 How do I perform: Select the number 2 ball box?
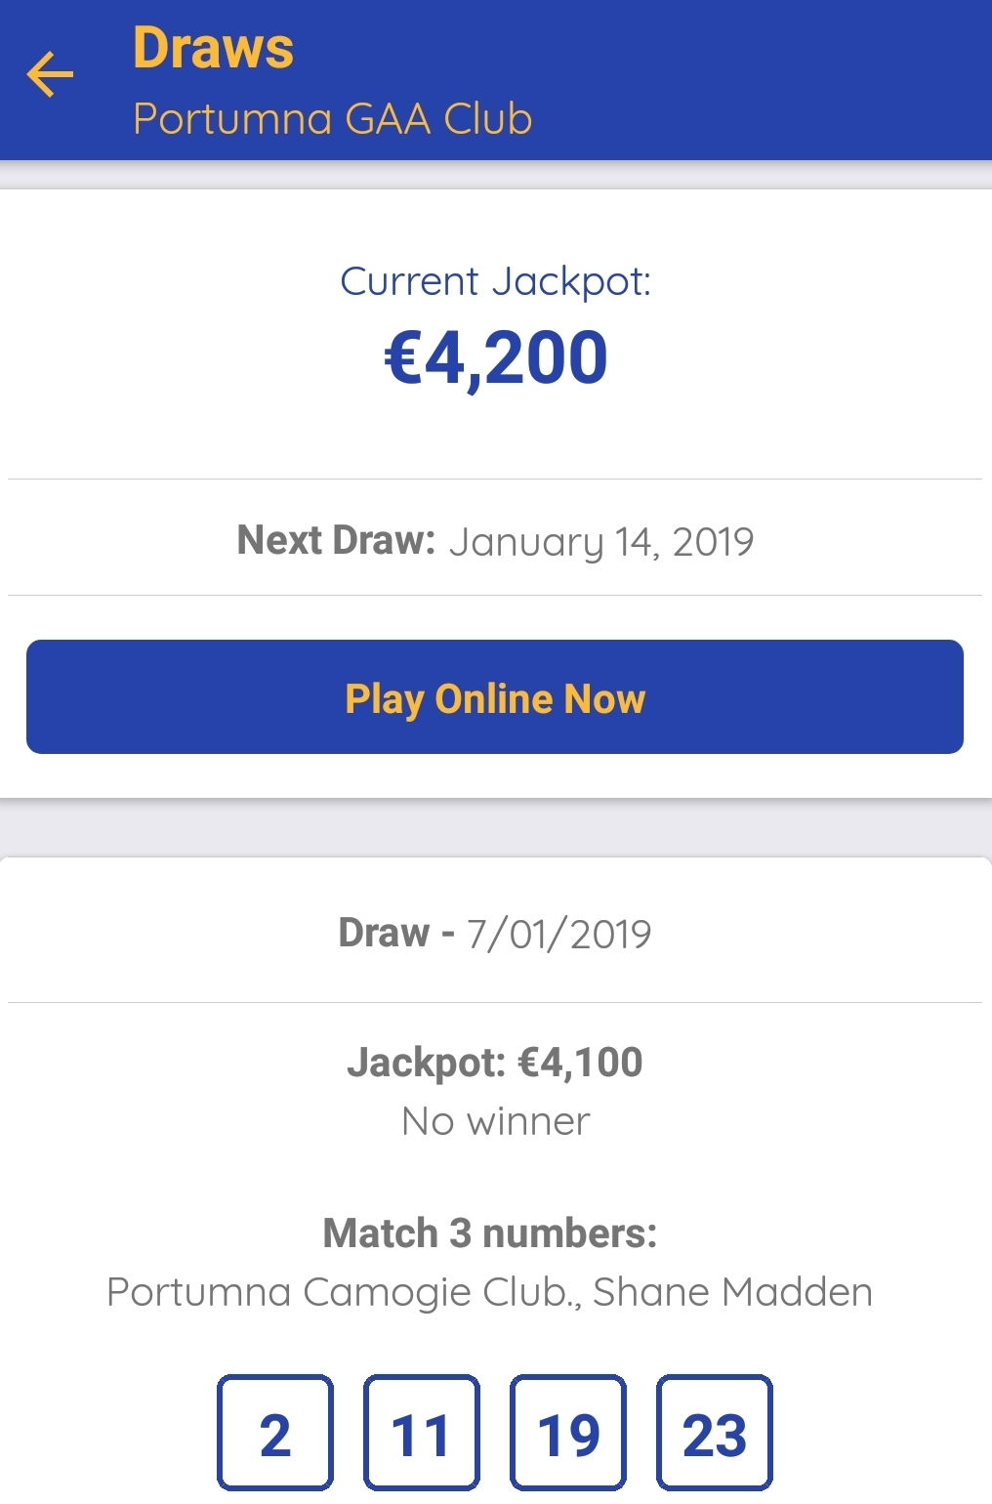pos(275,1433)
